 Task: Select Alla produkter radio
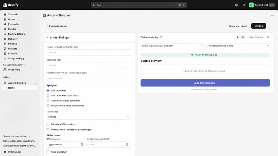[48, 90]
